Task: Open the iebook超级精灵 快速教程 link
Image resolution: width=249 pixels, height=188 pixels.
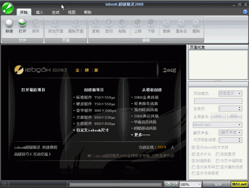Action: click(x=36, y=147)
